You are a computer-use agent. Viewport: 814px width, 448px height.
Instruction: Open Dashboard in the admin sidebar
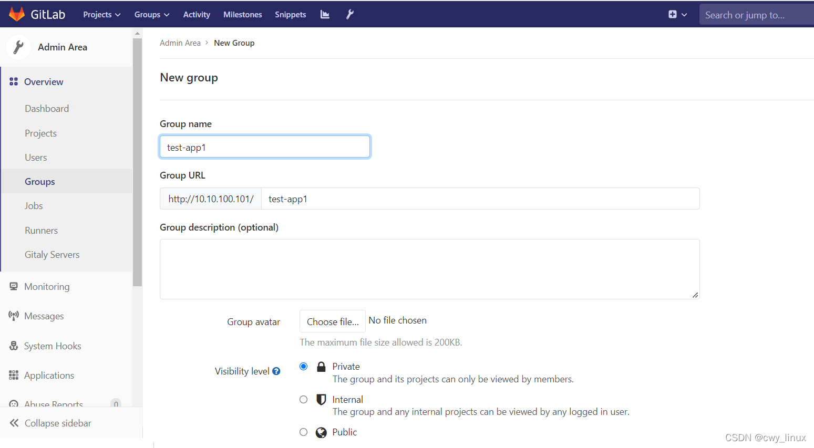pyautogui.click(x=47, y=109)
